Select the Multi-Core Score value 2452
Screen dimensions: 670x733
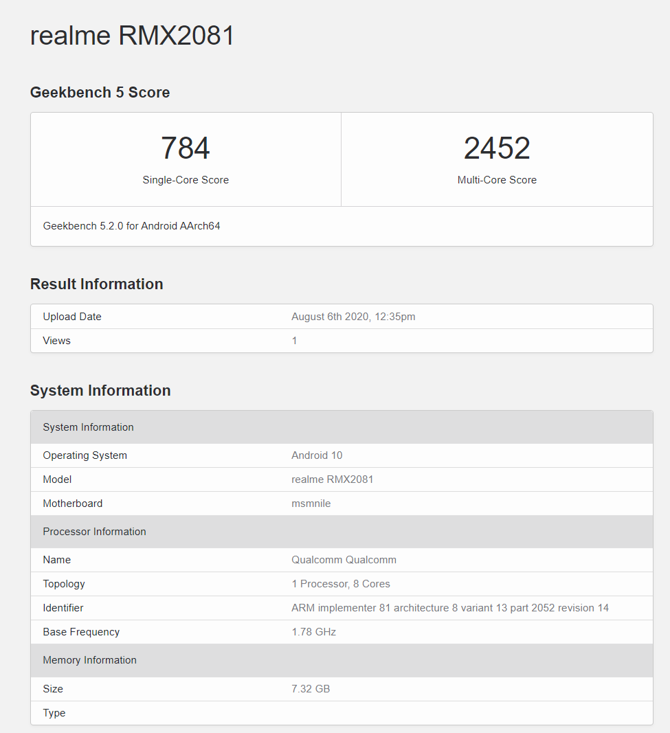pyautogui.click(x=496, y=148)
